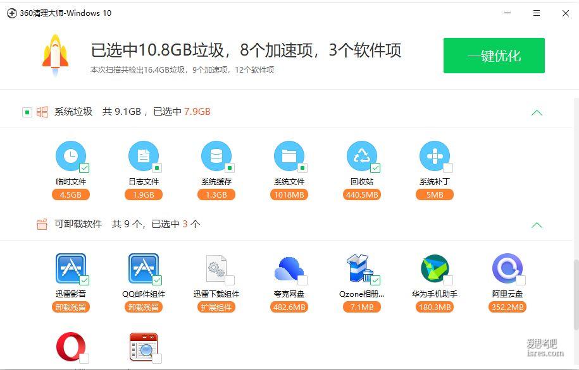This screenshot has height=370, width=579.
Task: Select the 迅雷影音 app icon
Action: click(x=70, y=268)
